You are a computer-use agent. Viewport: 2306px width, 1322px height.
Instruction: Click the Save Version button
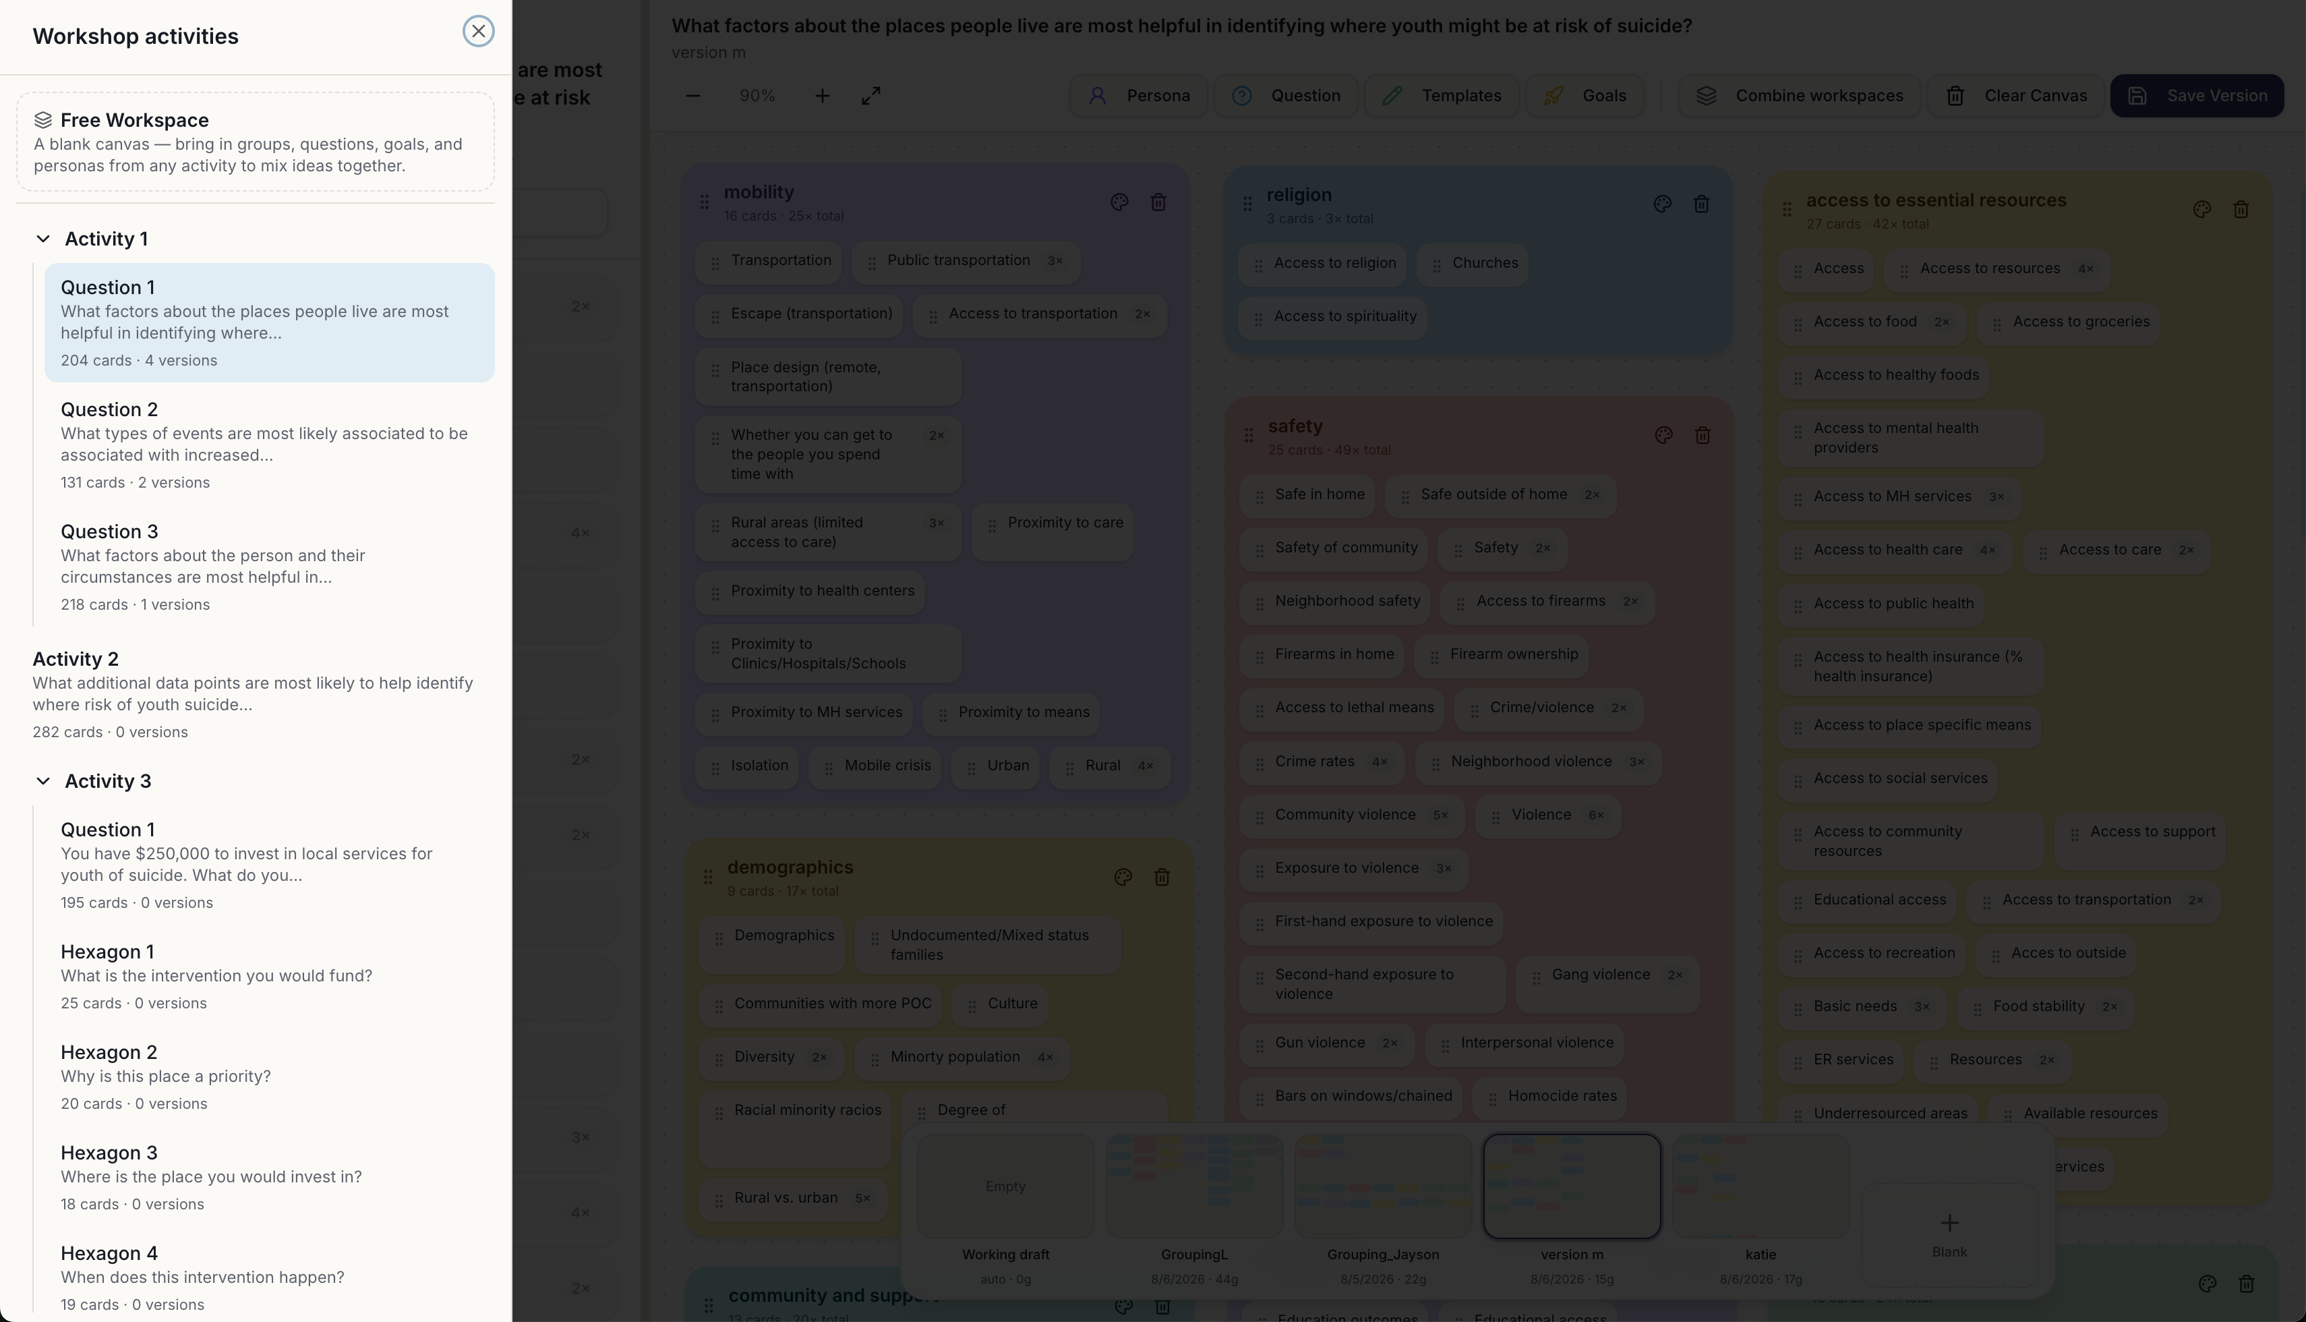coord(2197,95)
